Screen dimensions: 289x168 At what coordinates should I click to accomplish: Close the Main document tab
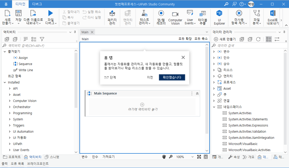click(92, 32)
